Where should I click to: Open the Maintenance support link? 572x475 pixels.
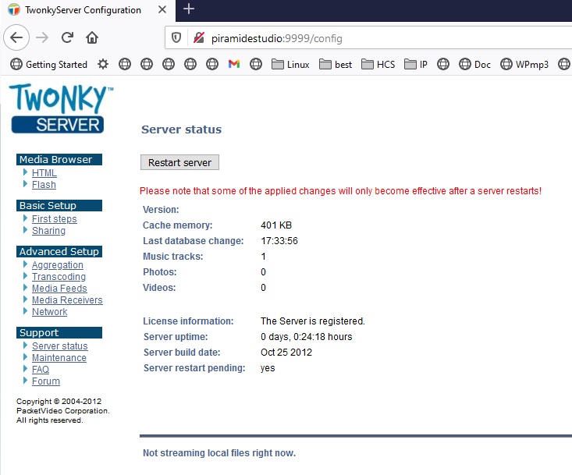[59, 357]
